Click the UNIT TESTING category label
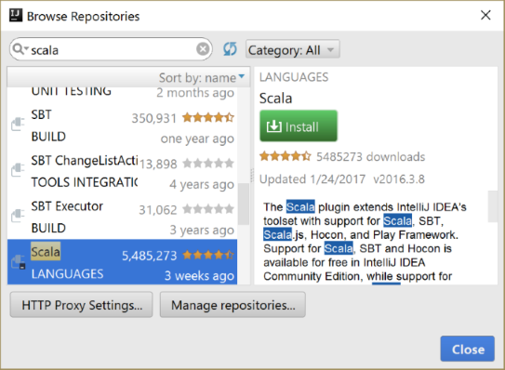505x370 pixels. point(72,91)
